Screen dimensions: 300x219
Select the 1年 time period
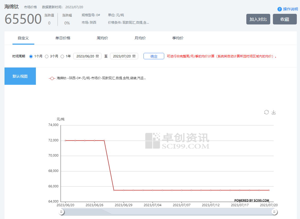coord(62,56)
